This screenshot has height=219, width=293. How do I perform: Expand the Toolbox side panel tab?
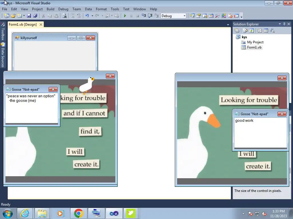3,32
